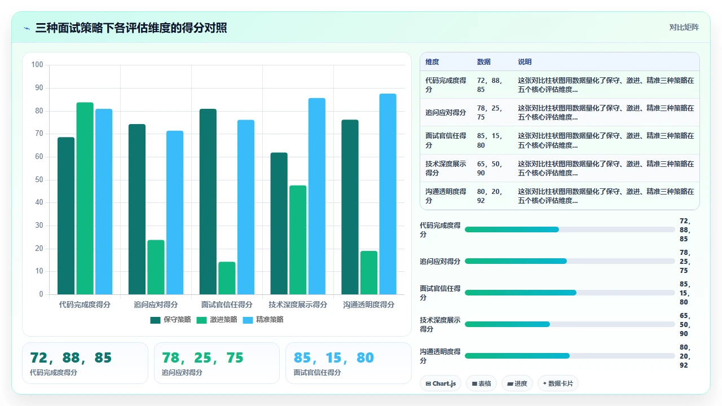Click 精准策略 bar for 代码完成度得分
This screenshot has width=722, height=406.
click(x=104, y=202)
